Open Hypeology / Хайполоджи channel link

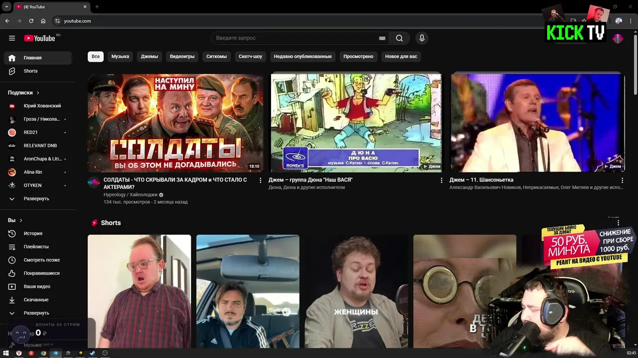(130, 195)
